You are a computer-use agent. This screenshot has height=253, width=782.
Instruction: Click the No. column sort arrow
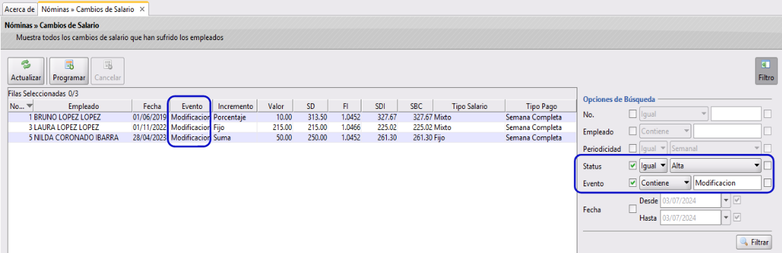[x=30, y=106]
